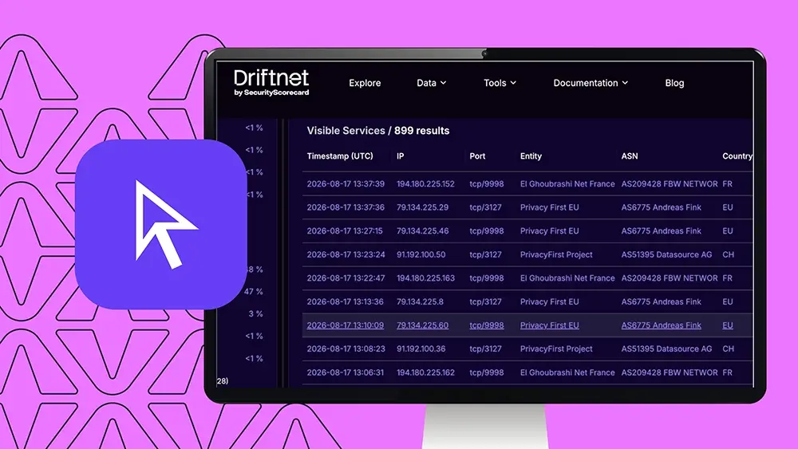This screenshot has width=798, height=449.
Task: Go to the Blog page
Action: pyautogui.click(x=674, y=83)
